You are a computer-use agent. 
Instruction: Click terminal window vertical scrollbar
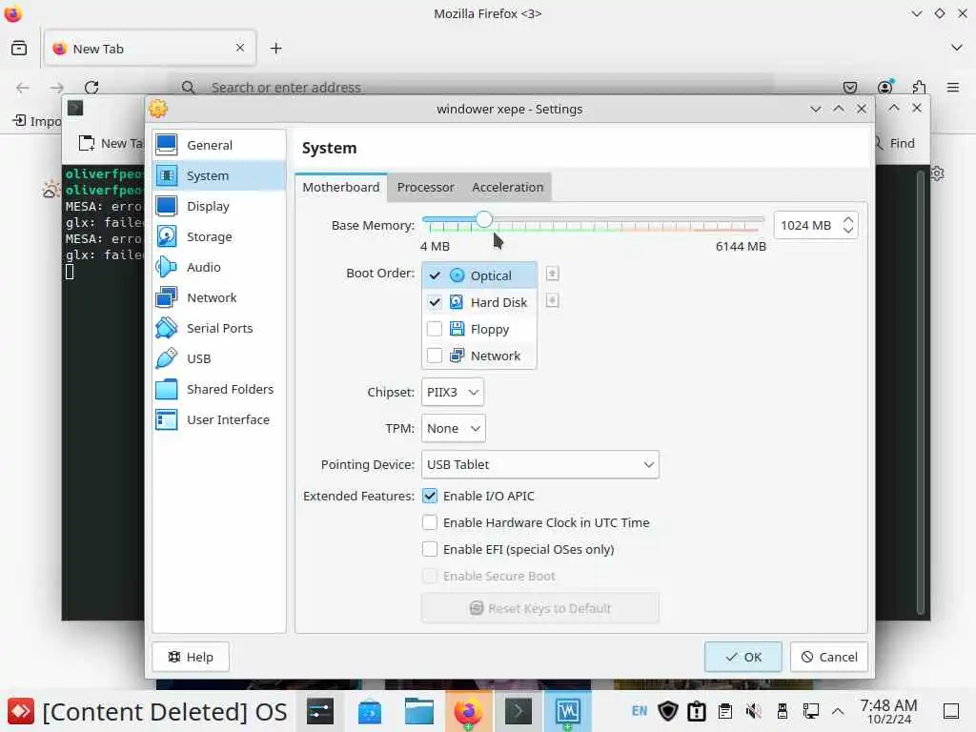(x=921, y=392)
